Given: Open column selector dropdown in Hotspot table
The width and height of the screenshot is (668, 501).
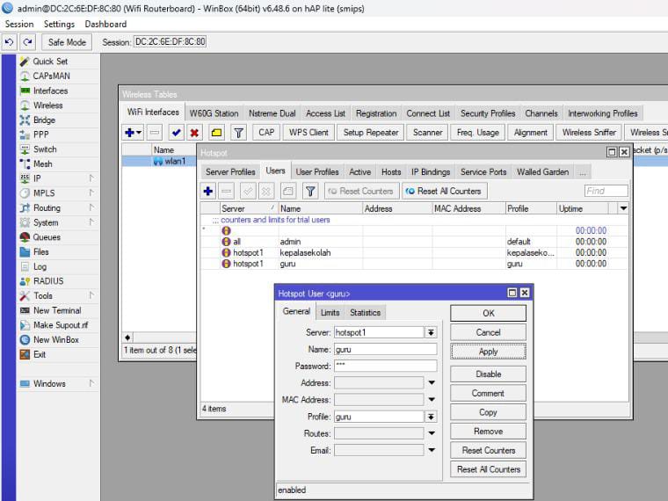Looking at the screenshot, I should [x=623, y=208].
